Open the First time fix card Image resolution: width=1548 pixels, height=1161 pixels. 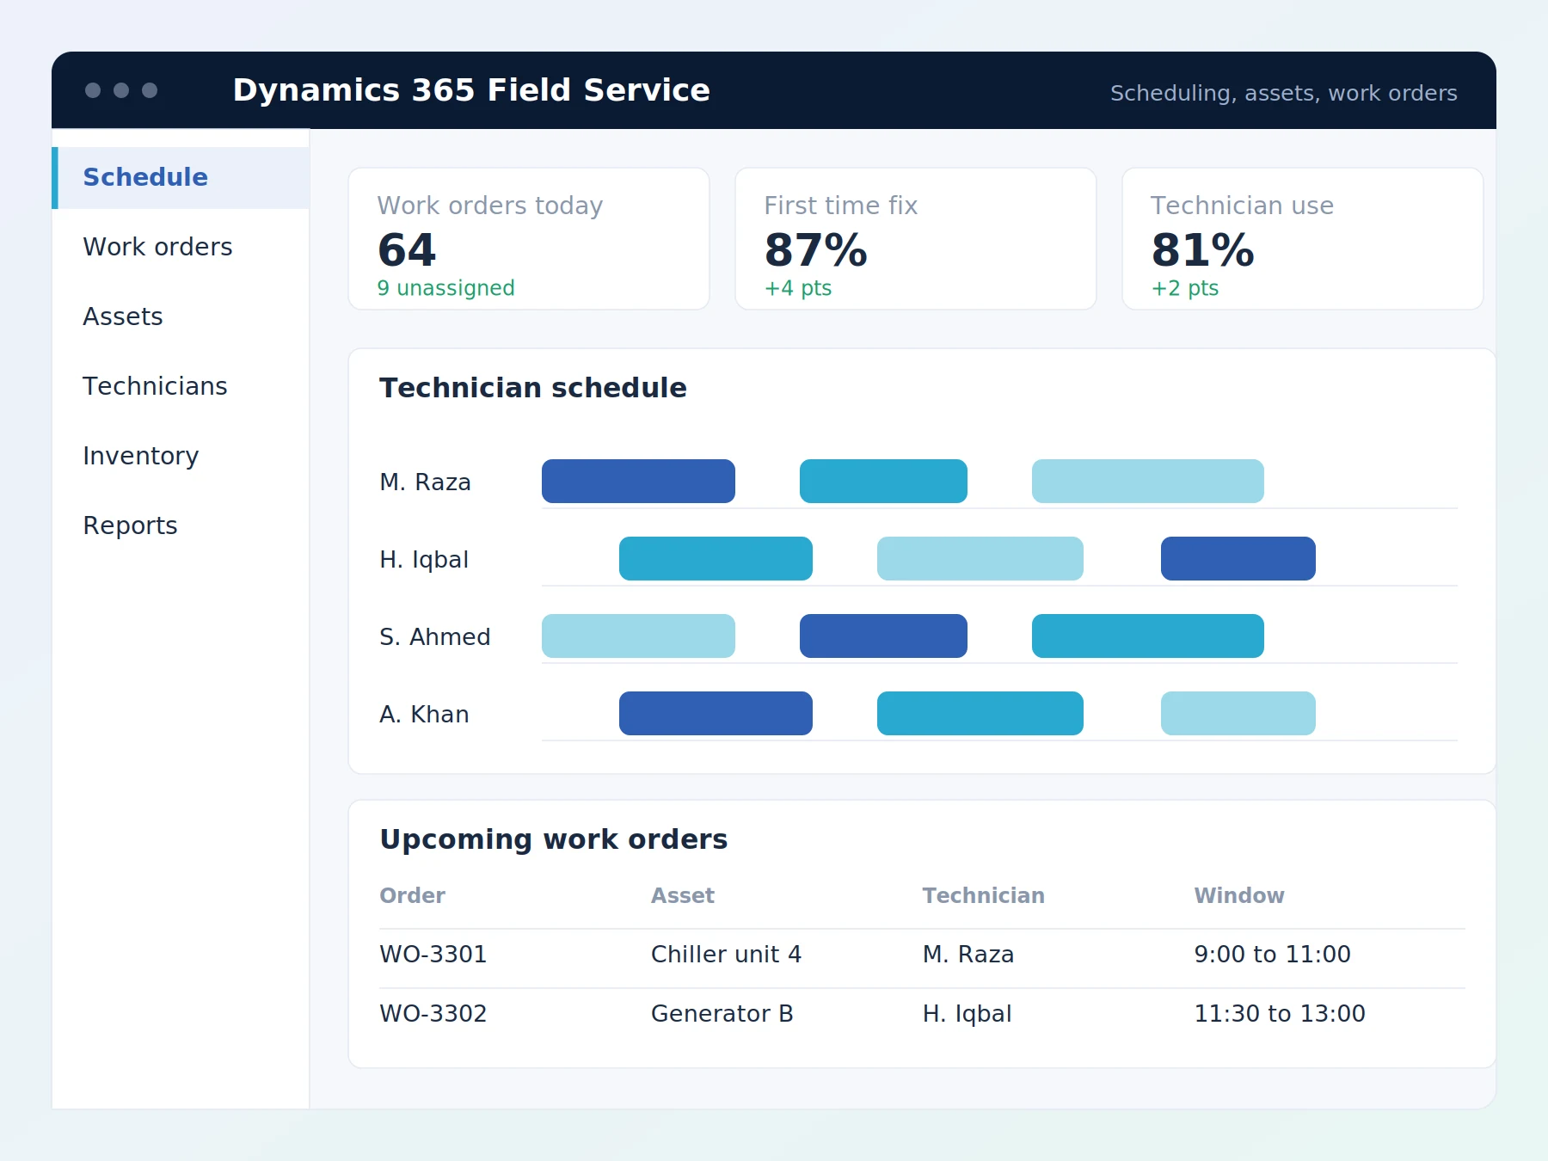pyautogui.click(x=916, y=238)
